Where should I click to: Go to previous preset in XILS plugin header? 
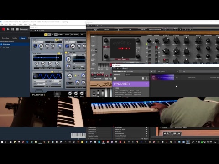pyautogui.click(x=91, y=26)
